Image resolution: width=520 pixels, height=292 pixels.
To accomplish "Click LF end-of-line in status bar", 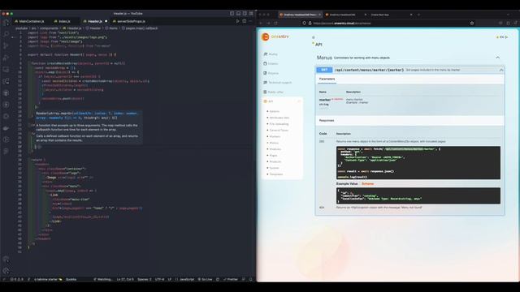I will (170, 279).
